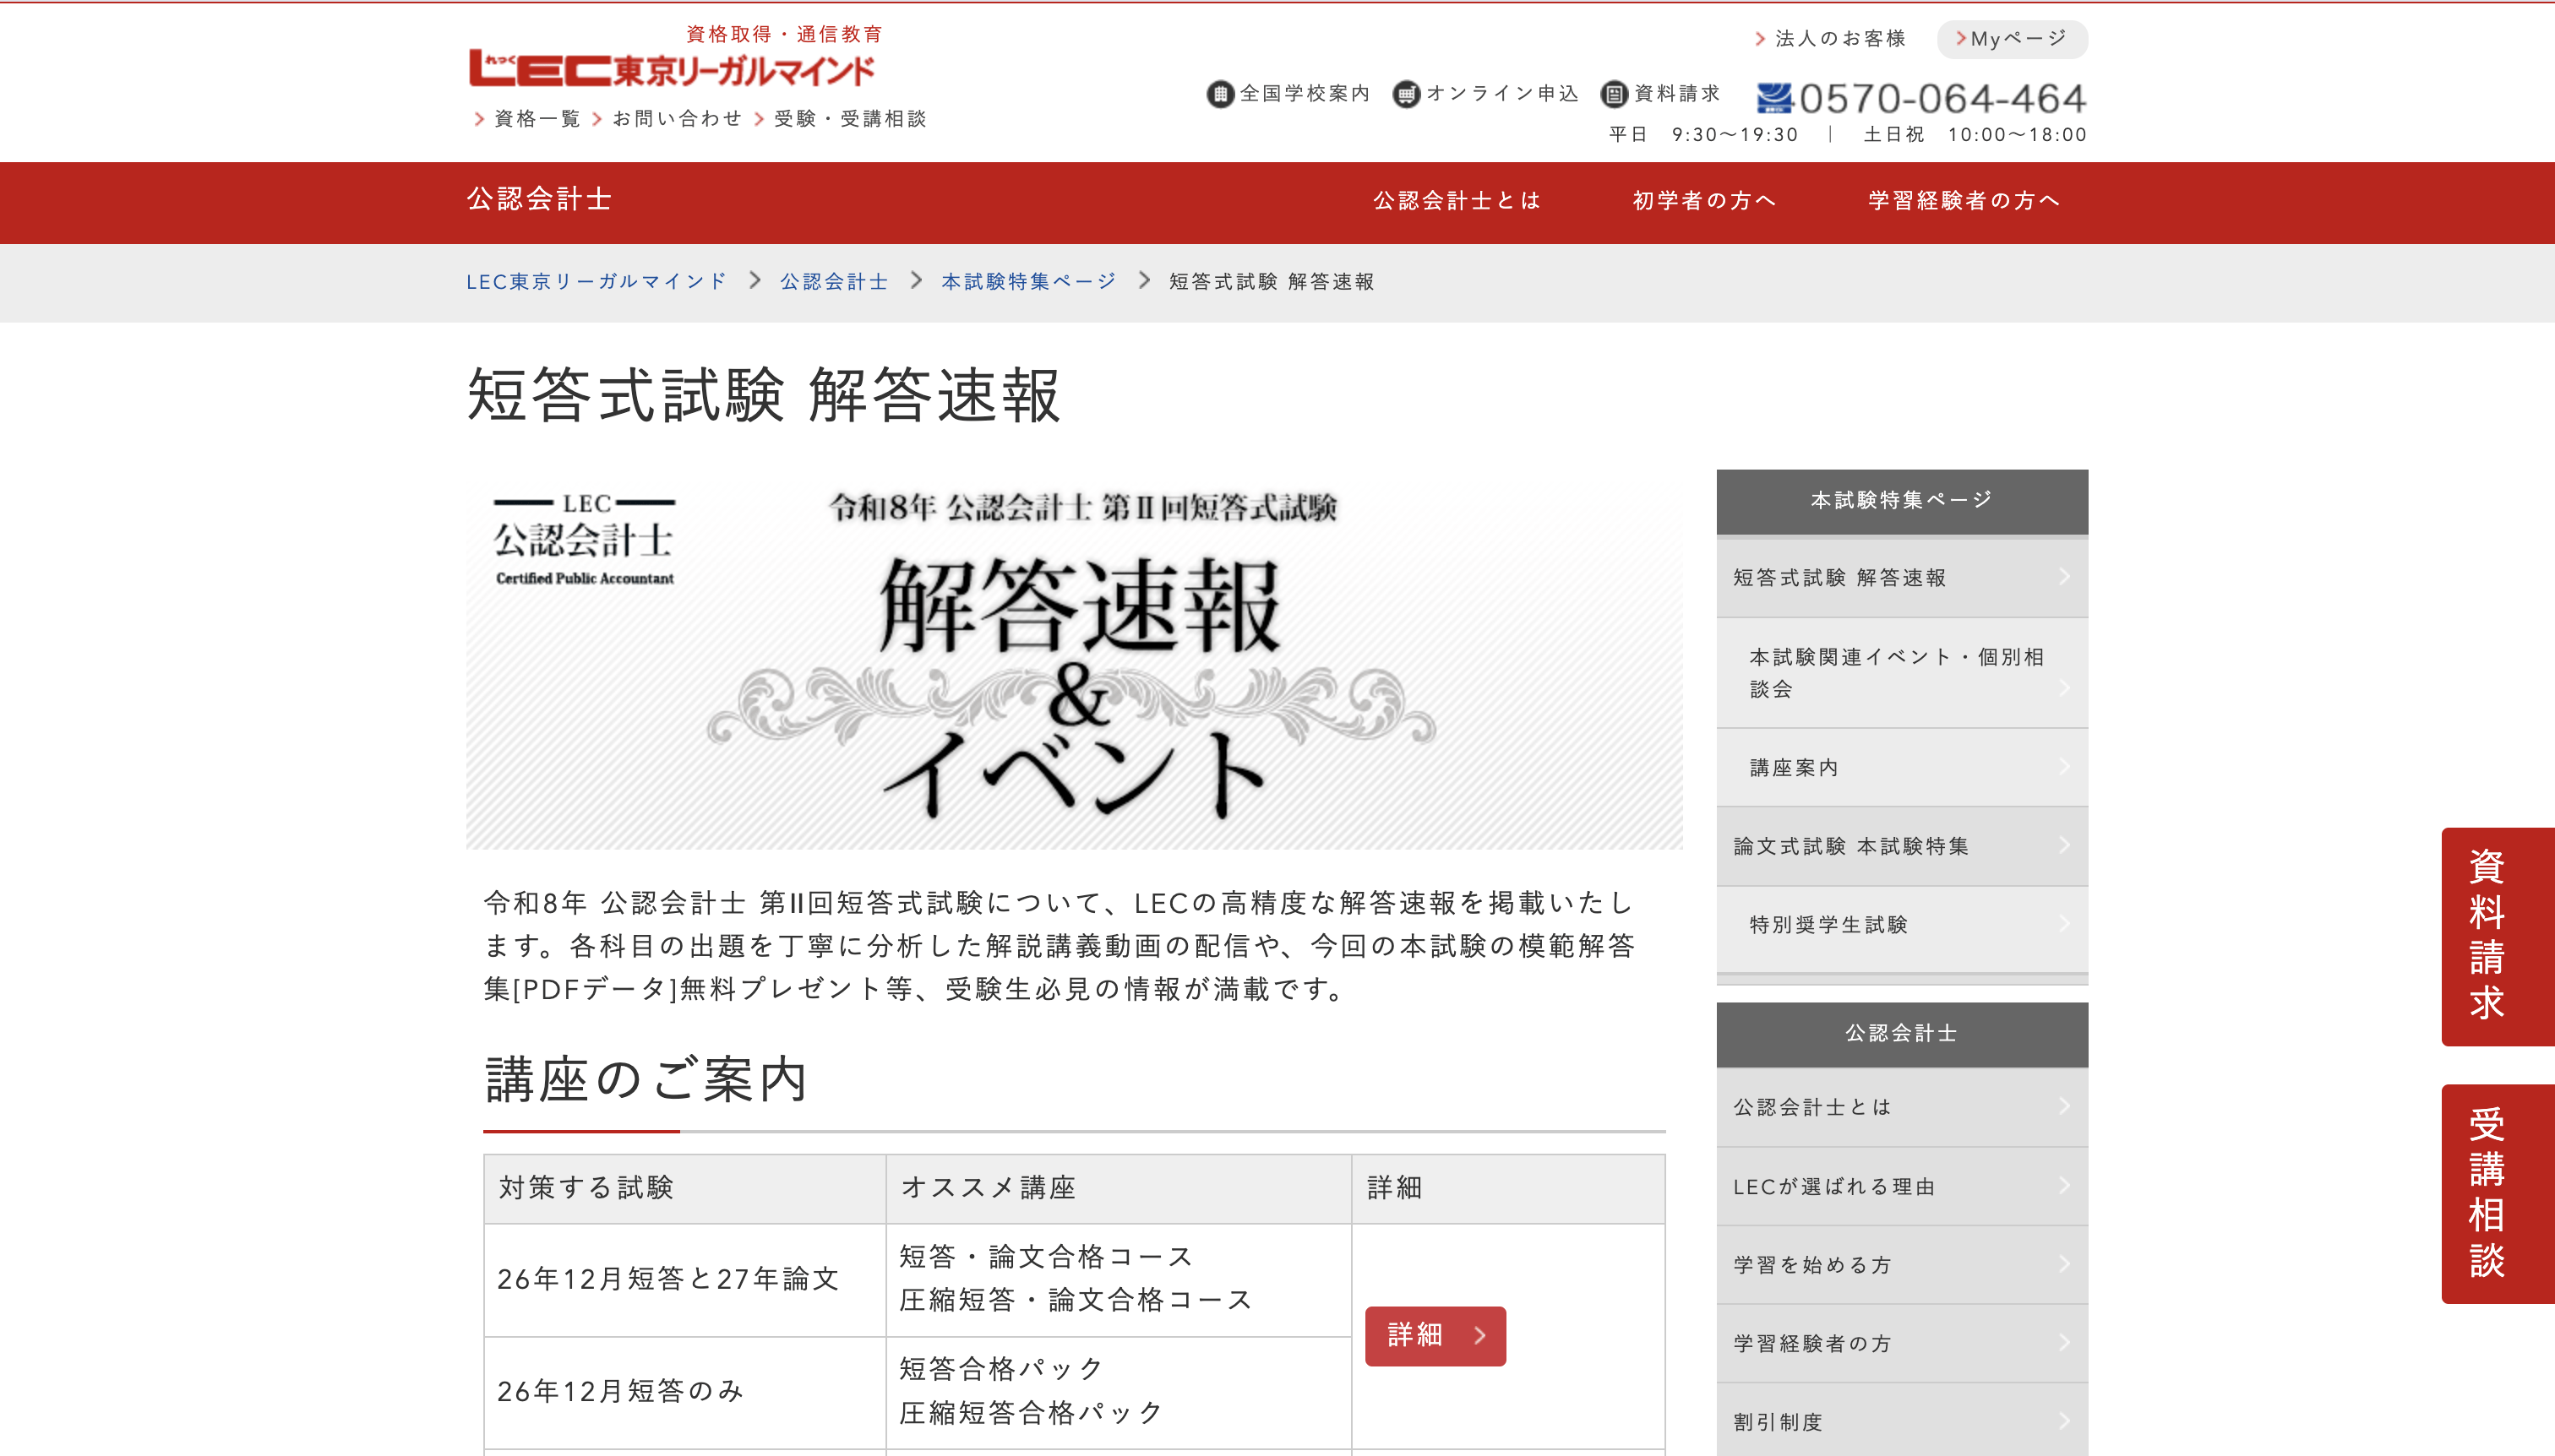
Task: Open the 受験・受講相談 header link
Action: pyautogui.click(x=841, y=119)
